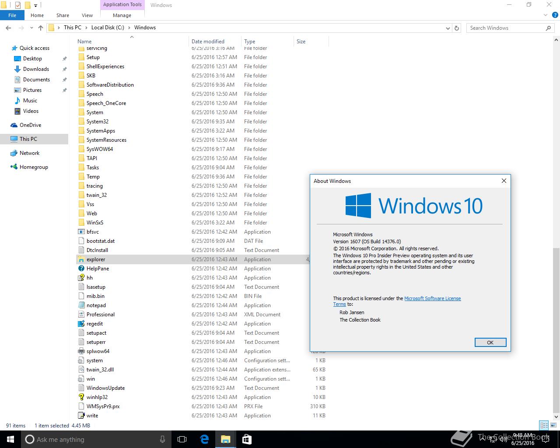Sort by the Type column header
Image resolution: width=560 pixels, height=448 pixels.
click(x=267, y=42)
